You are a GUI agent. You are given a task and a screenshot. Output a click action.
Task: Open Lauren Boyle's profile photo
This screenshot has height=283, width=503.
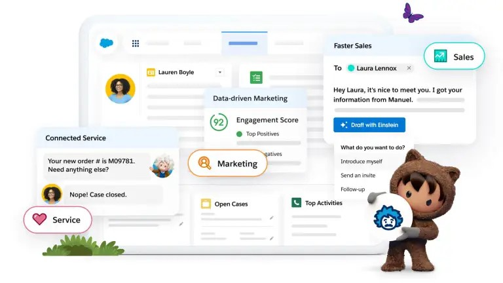pyautogui.click(x=121, y=88)
